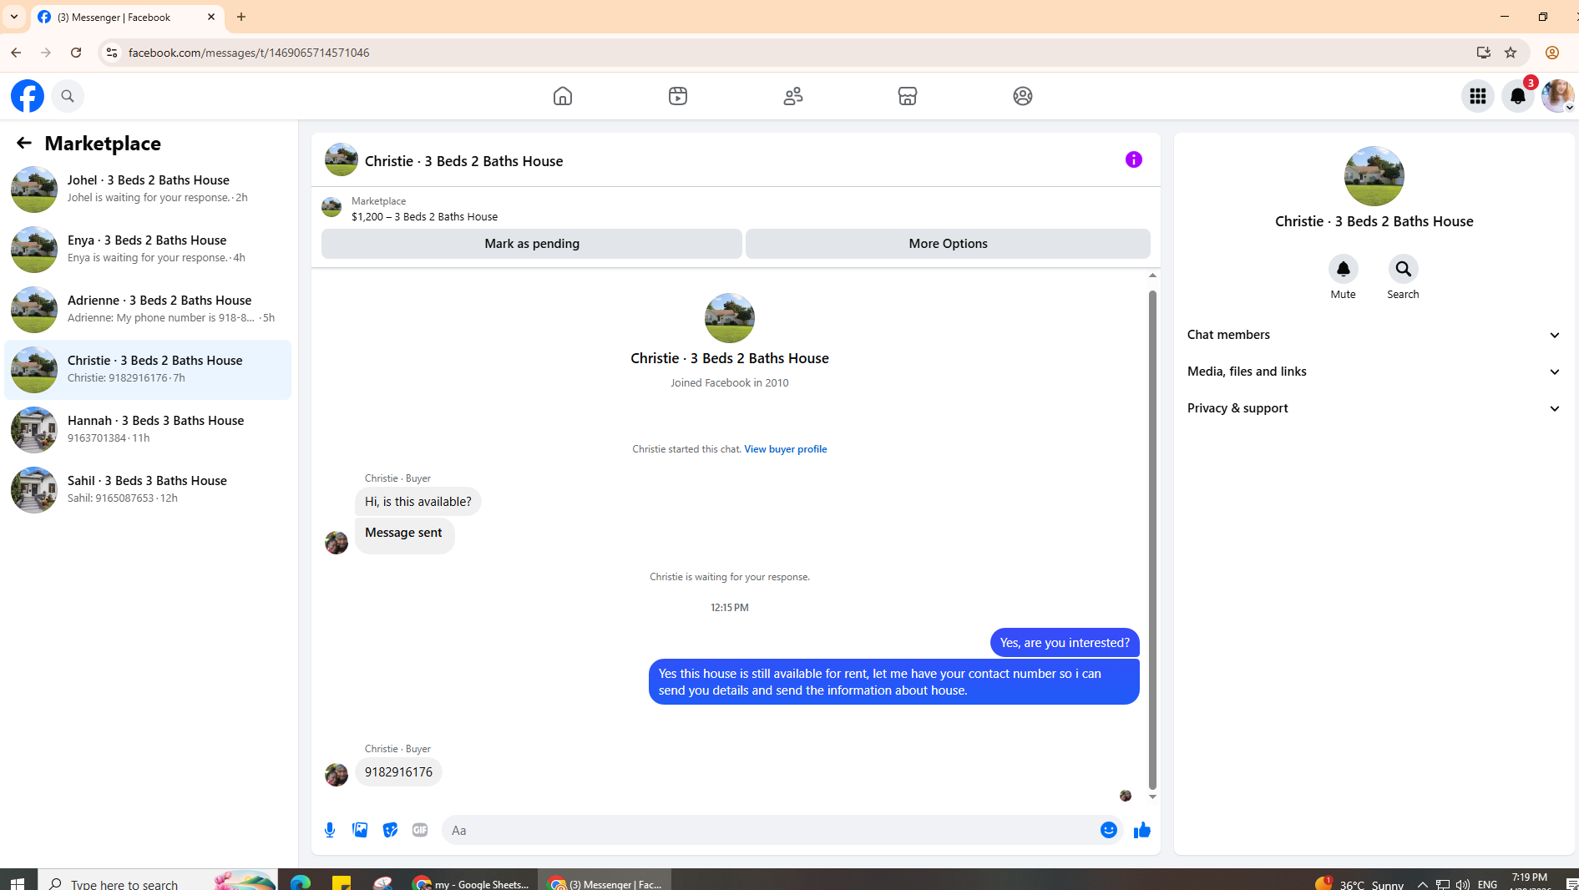Screen dimensions: 1579x890
Task: Open the Chrome profile icon
Action: (1551, 53)
